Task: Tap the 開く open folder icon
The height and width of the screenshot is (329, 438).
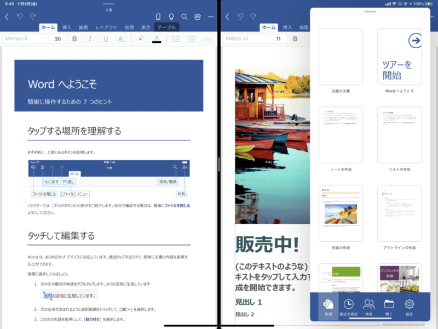Action: pyautogui.click(x=389, y=307)
